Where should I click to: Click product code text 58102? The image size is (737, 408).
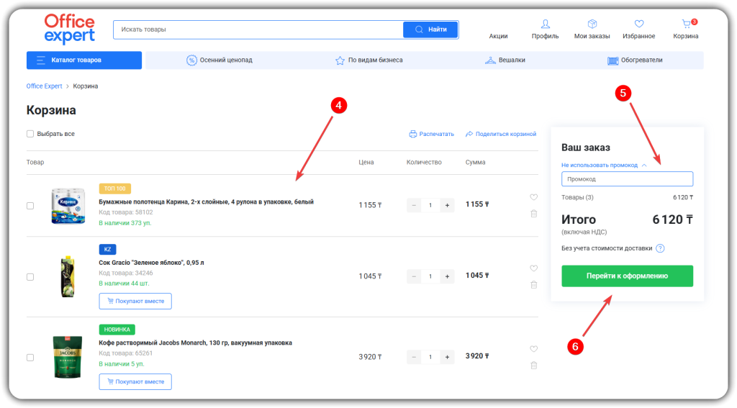(x=125, y=212)
